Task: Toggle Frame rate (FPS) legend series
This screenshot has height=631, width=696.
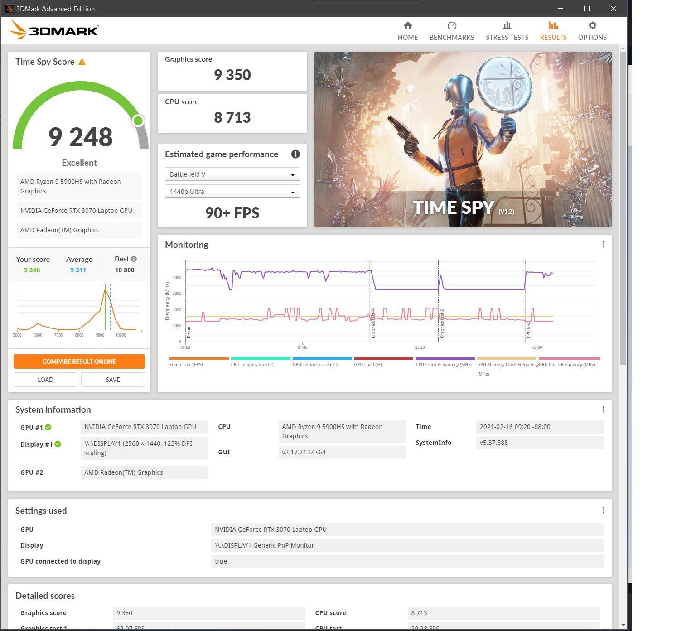Action: pyautogui.click(x=186, y=364)
